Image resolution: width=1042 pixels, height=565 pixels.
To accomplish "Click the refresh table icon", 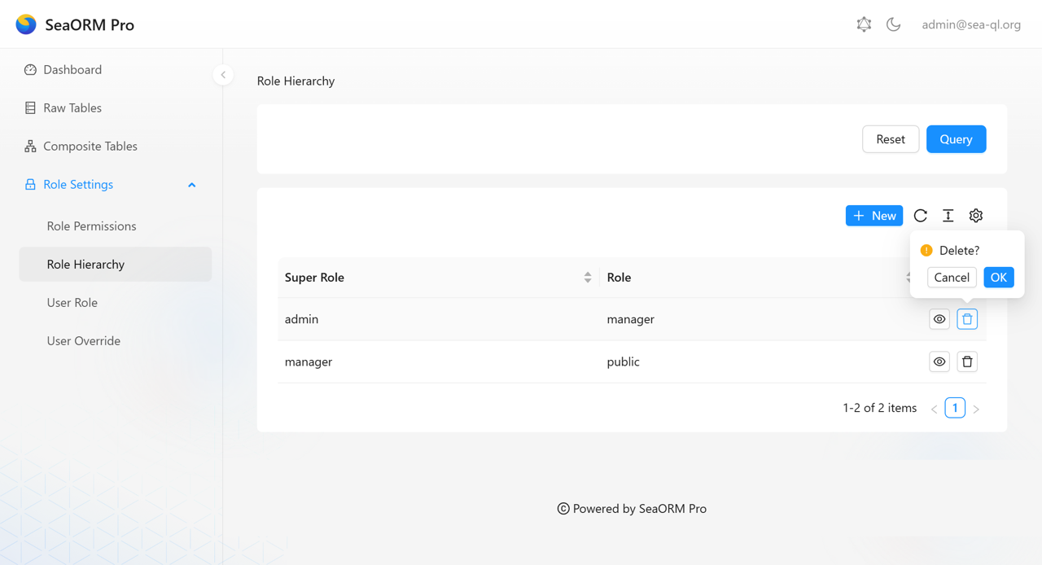I will click(x=921, y=216).
